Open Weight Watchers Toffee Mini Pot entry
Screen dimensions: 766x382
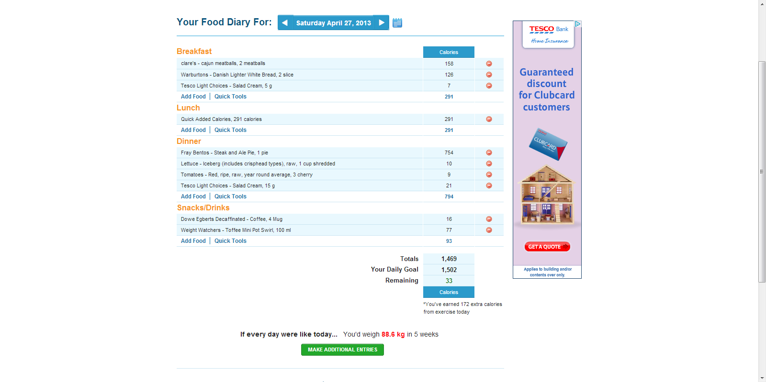tap(236, 230)
